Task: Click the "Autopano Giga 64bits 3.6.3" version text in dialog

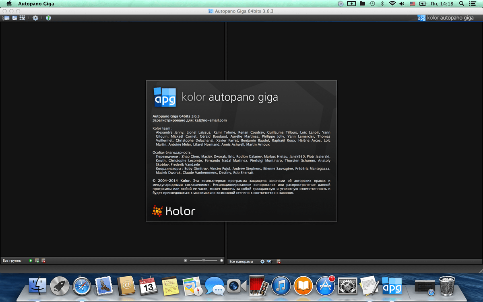Action: click(176, 116)
